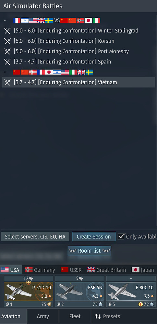The width and height of the screenshot is (157, 324).
Task: Click the golden talisman icon on P-51D-10
Action: 29,282
